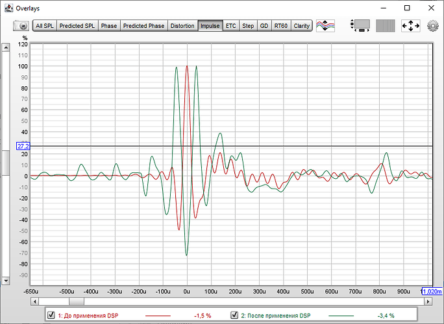Click the graph limits arrows icon

(411, 26)
